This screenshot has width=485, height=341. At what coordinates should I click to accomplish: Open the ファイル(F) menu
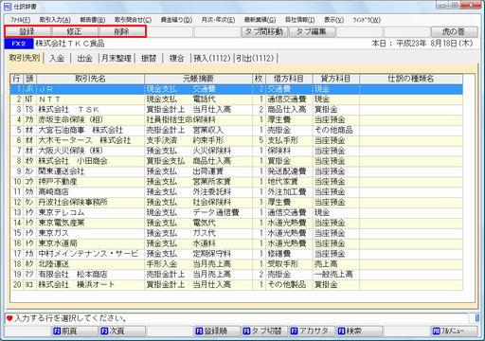(x=21, y=20)
